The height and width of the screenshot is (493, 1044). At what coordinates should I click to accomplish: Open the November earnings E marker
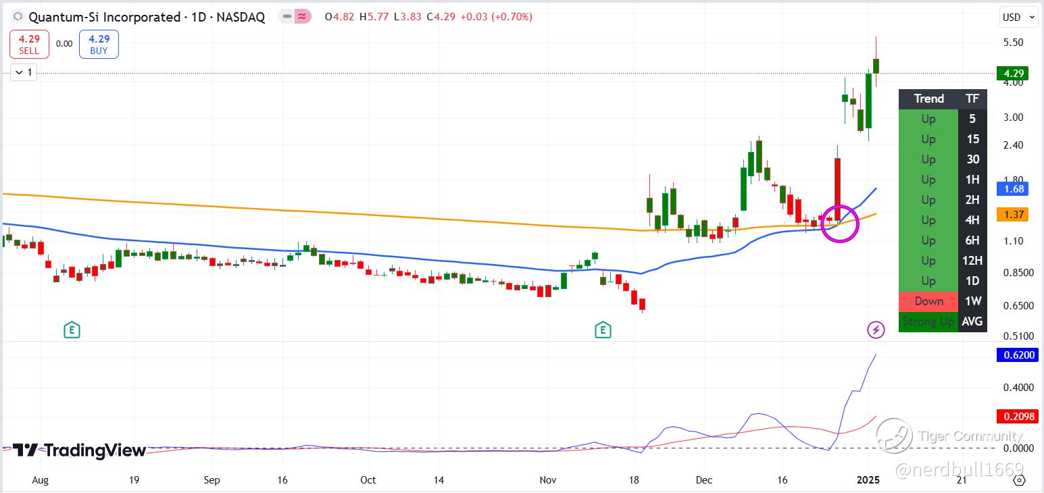pos(603,330)
